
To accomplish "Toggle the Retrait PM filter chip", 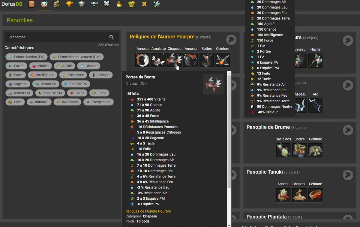I will (x=19, y=93).
